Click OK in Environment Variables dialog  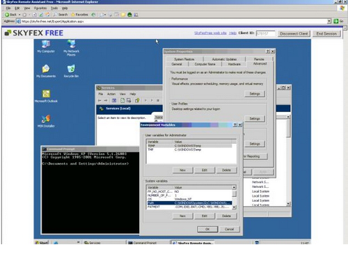pyautogui.click(x=207, y=229)
